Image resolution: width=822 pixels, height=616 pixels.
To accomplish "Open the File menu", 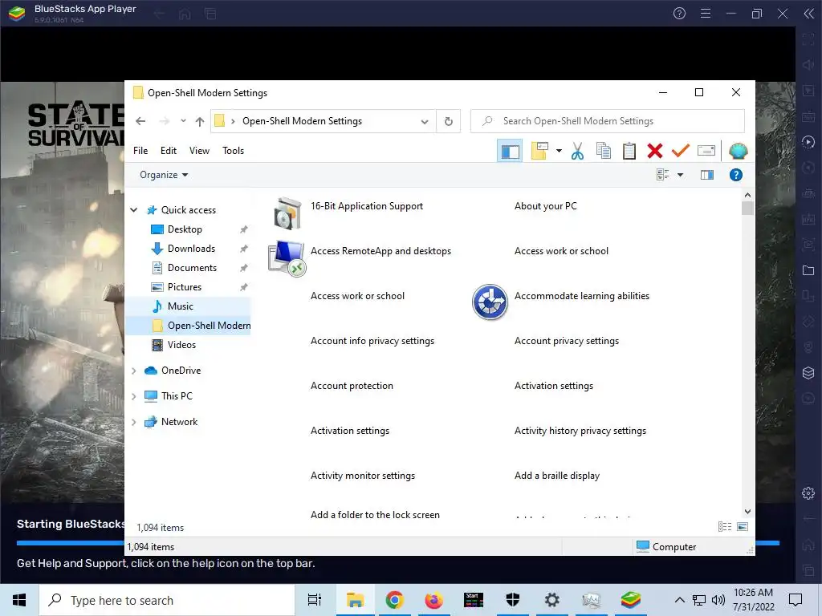I will pos(140,151).
